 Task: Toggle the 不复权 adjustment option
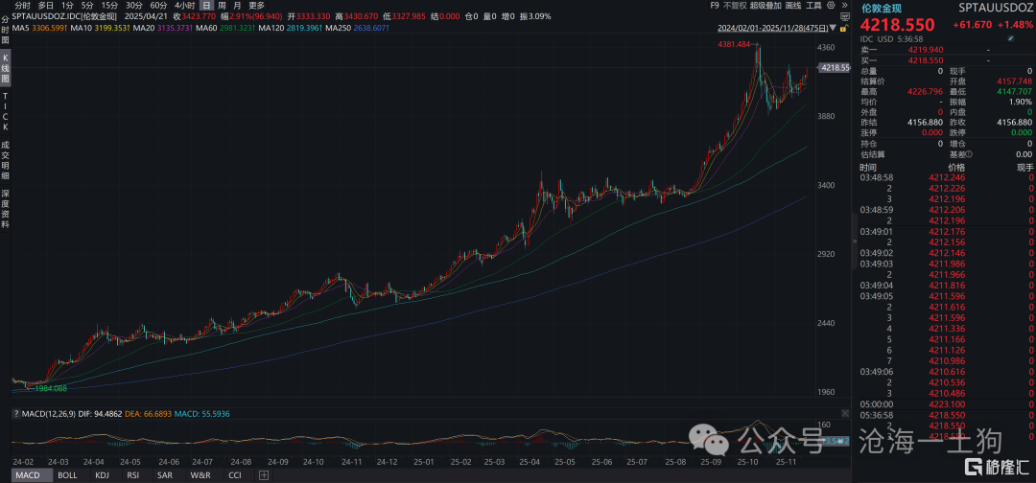pos(735,5)
